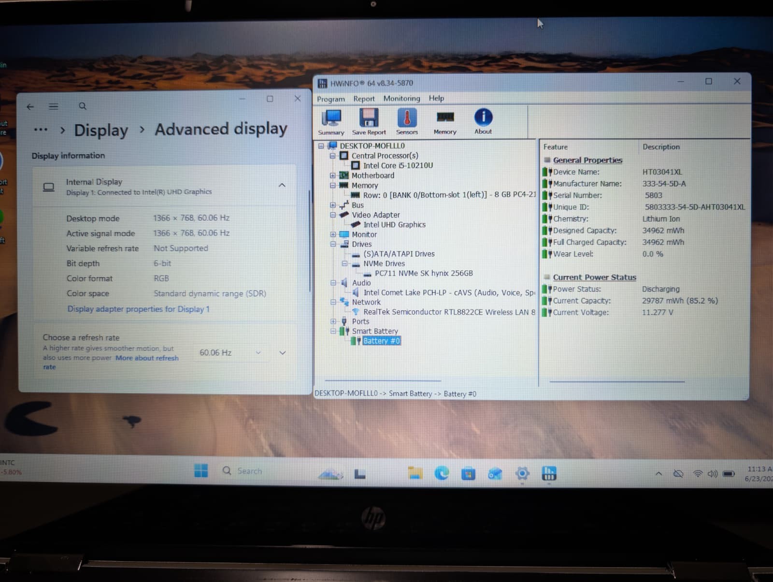Launch Microsoft Edge from the taskbar

(x=442, y=473)
